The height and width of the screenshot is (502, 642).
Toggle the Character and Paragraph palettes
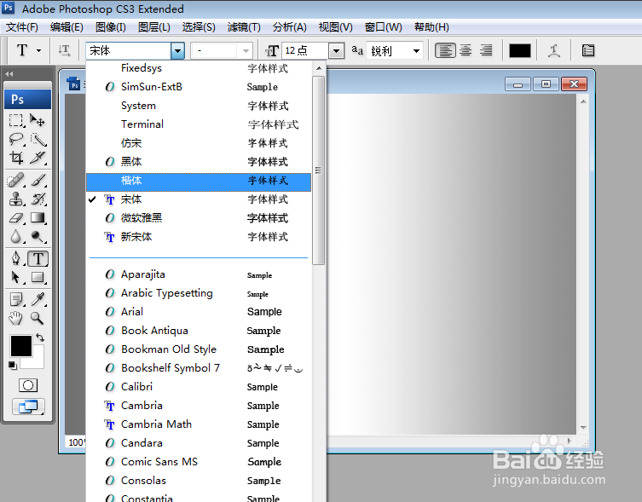point(588,51)
